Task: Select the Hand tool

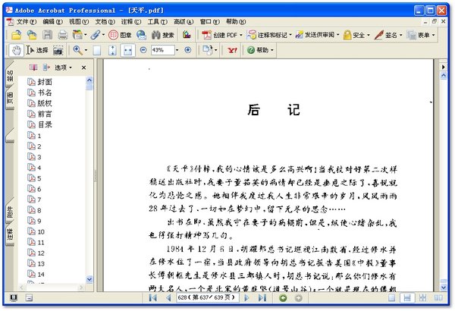Action: [x=16, y=50]
